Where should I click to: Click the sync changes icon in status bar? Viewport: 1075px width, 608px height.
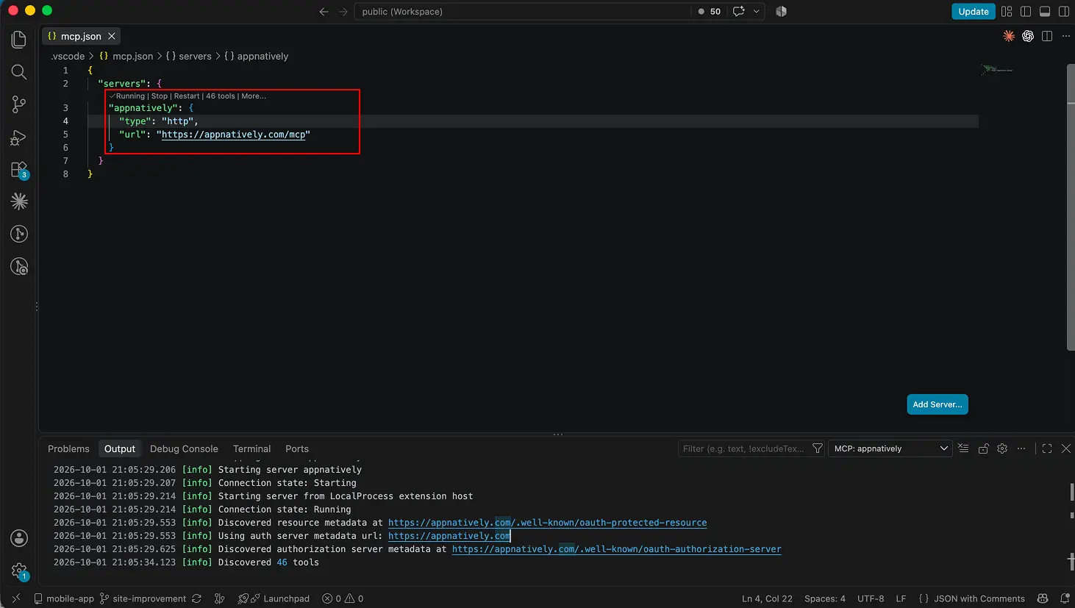(x=196, y=598)
